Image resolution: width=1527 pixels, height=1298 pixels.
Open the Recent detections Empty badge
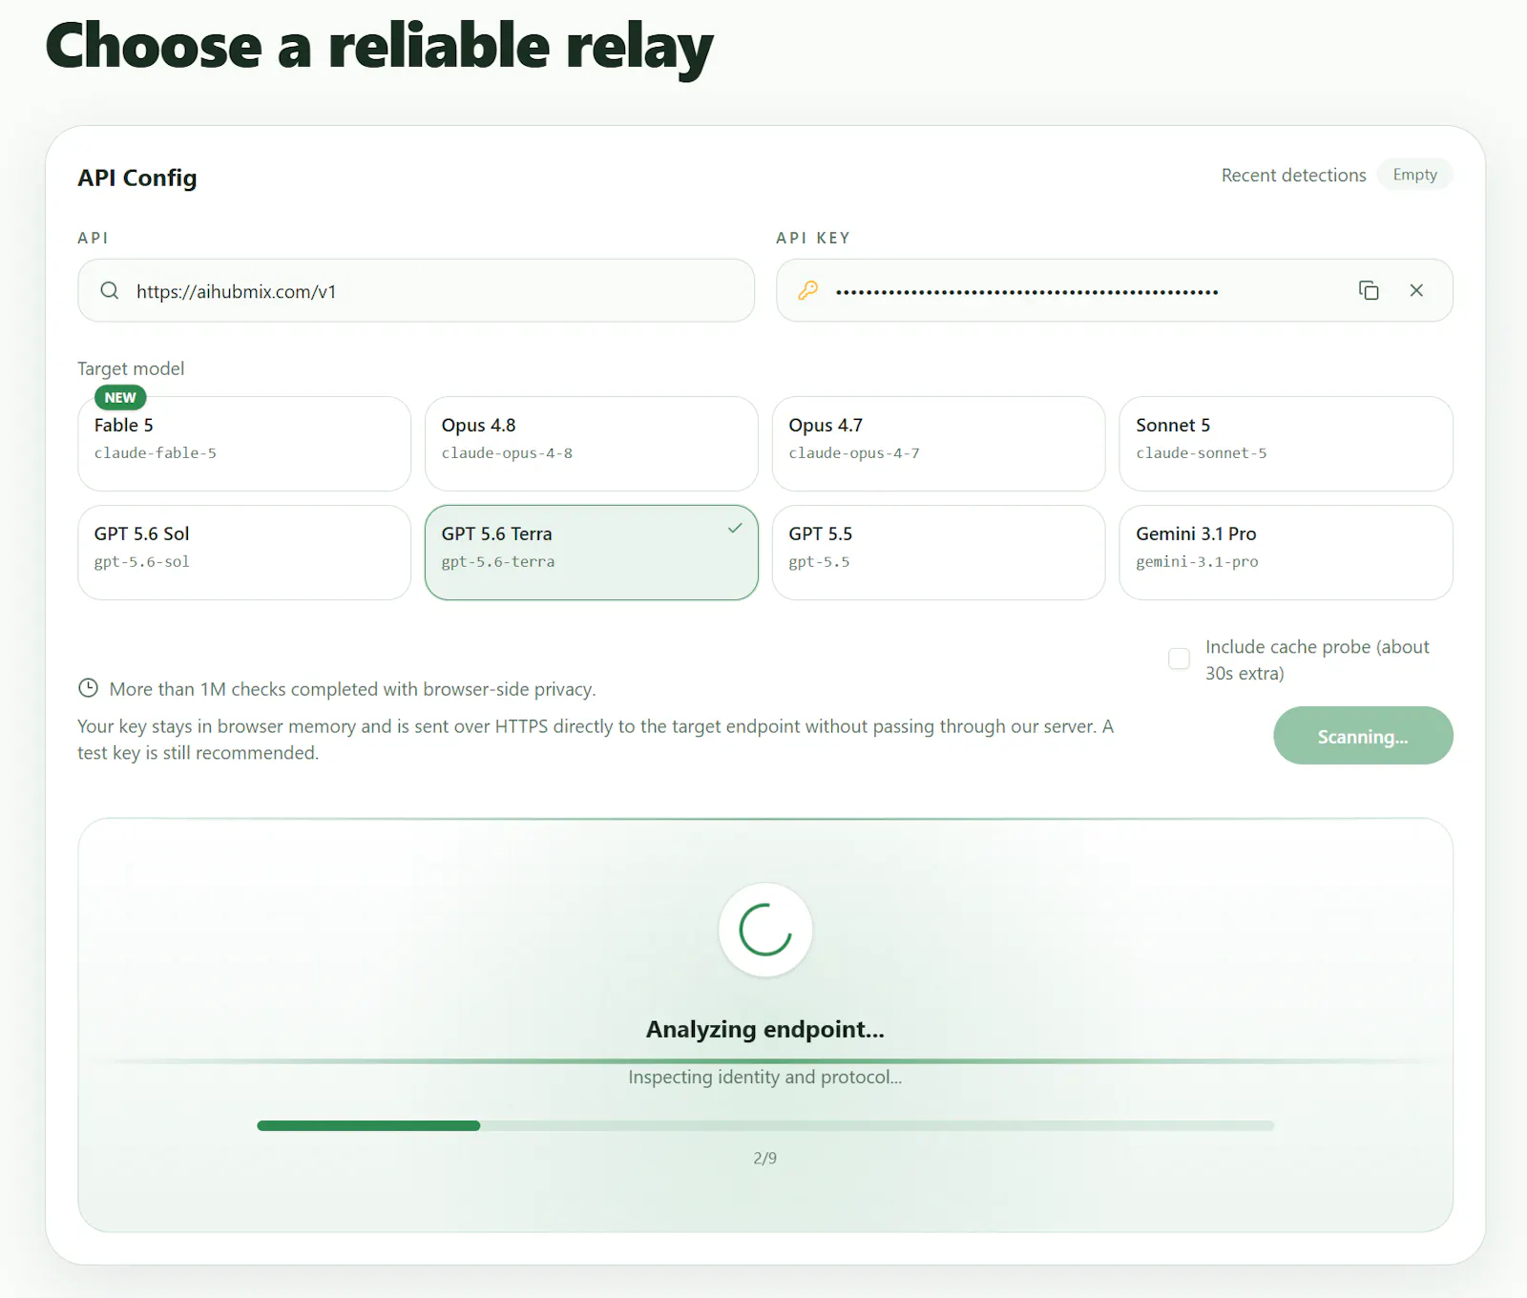1414,175
